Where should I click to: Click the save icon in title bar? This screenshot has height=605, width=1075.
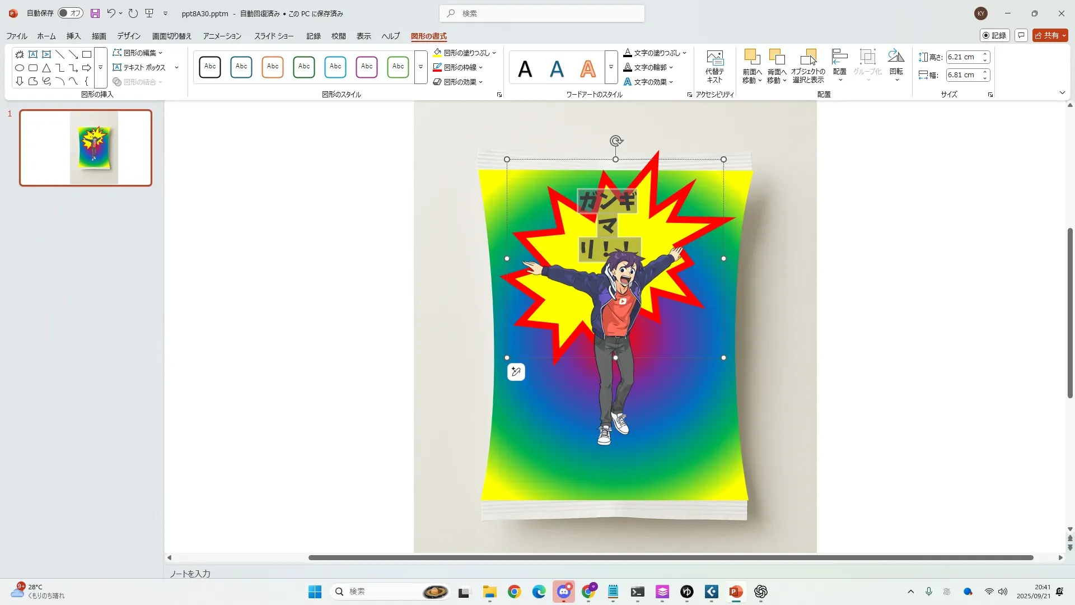tap(95, 13)
